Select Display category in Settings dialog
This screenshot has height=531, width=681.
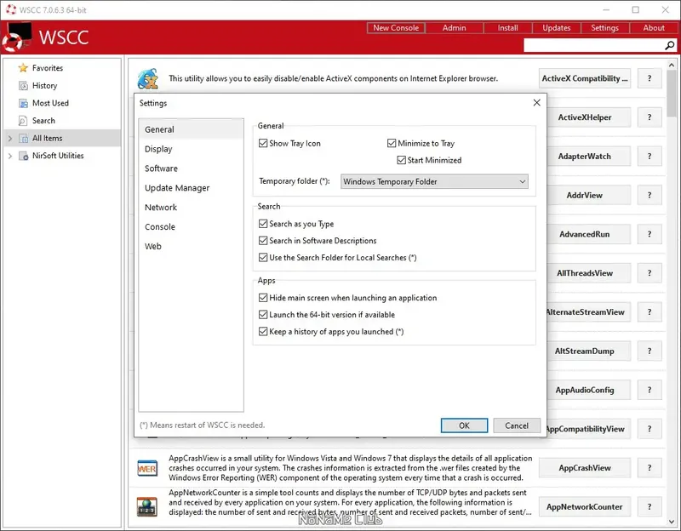[x=158, y=148]
